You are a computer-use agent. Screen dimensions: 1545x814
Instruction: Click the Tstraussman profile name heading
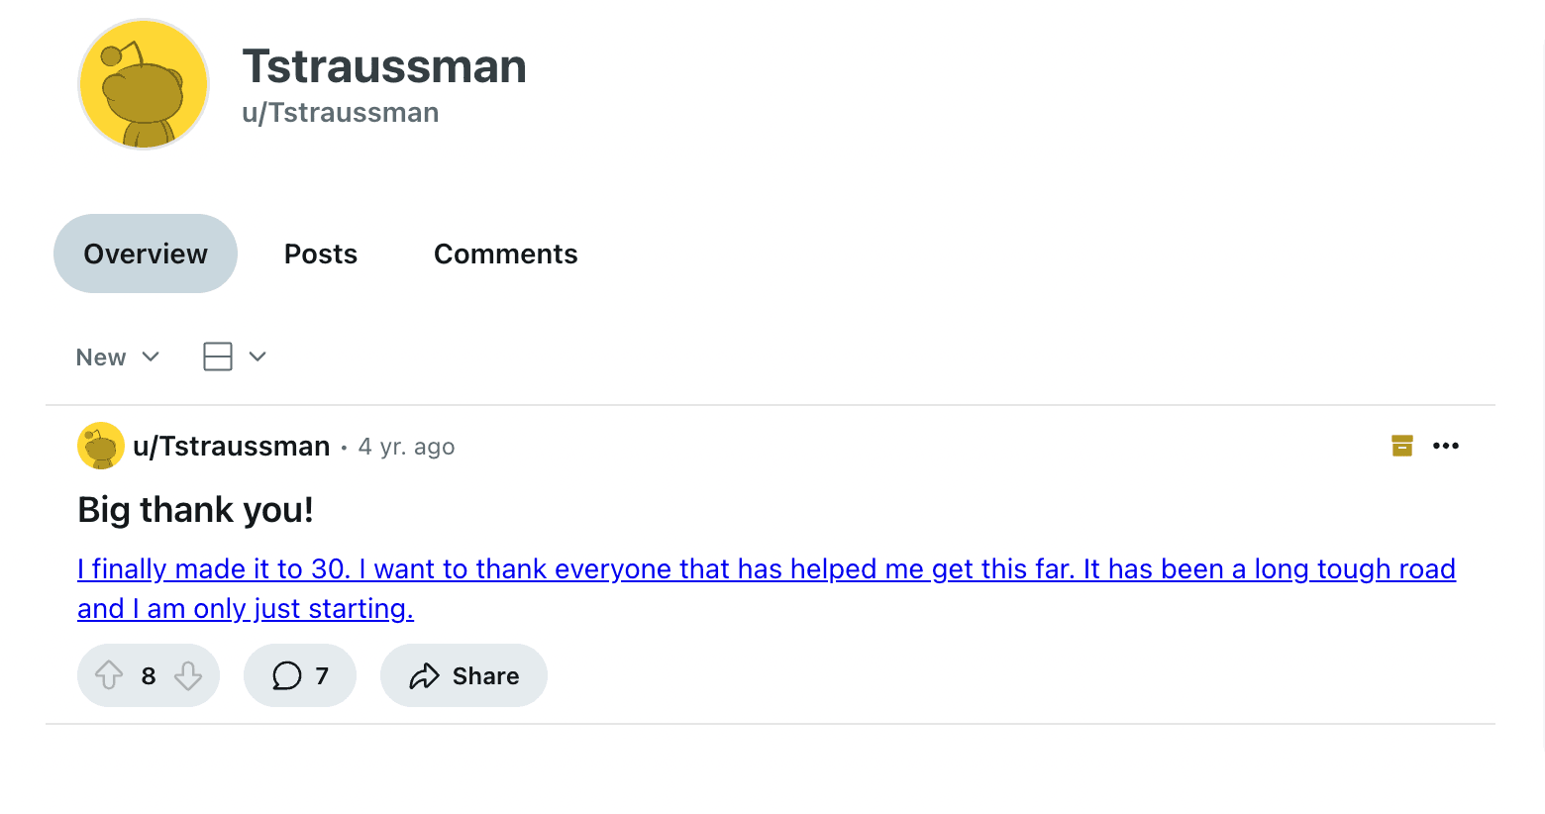[x=384, y=66]
